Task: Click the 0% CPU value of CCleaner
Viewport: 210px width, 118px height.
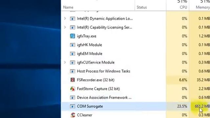Action: [x=184, y=115]
